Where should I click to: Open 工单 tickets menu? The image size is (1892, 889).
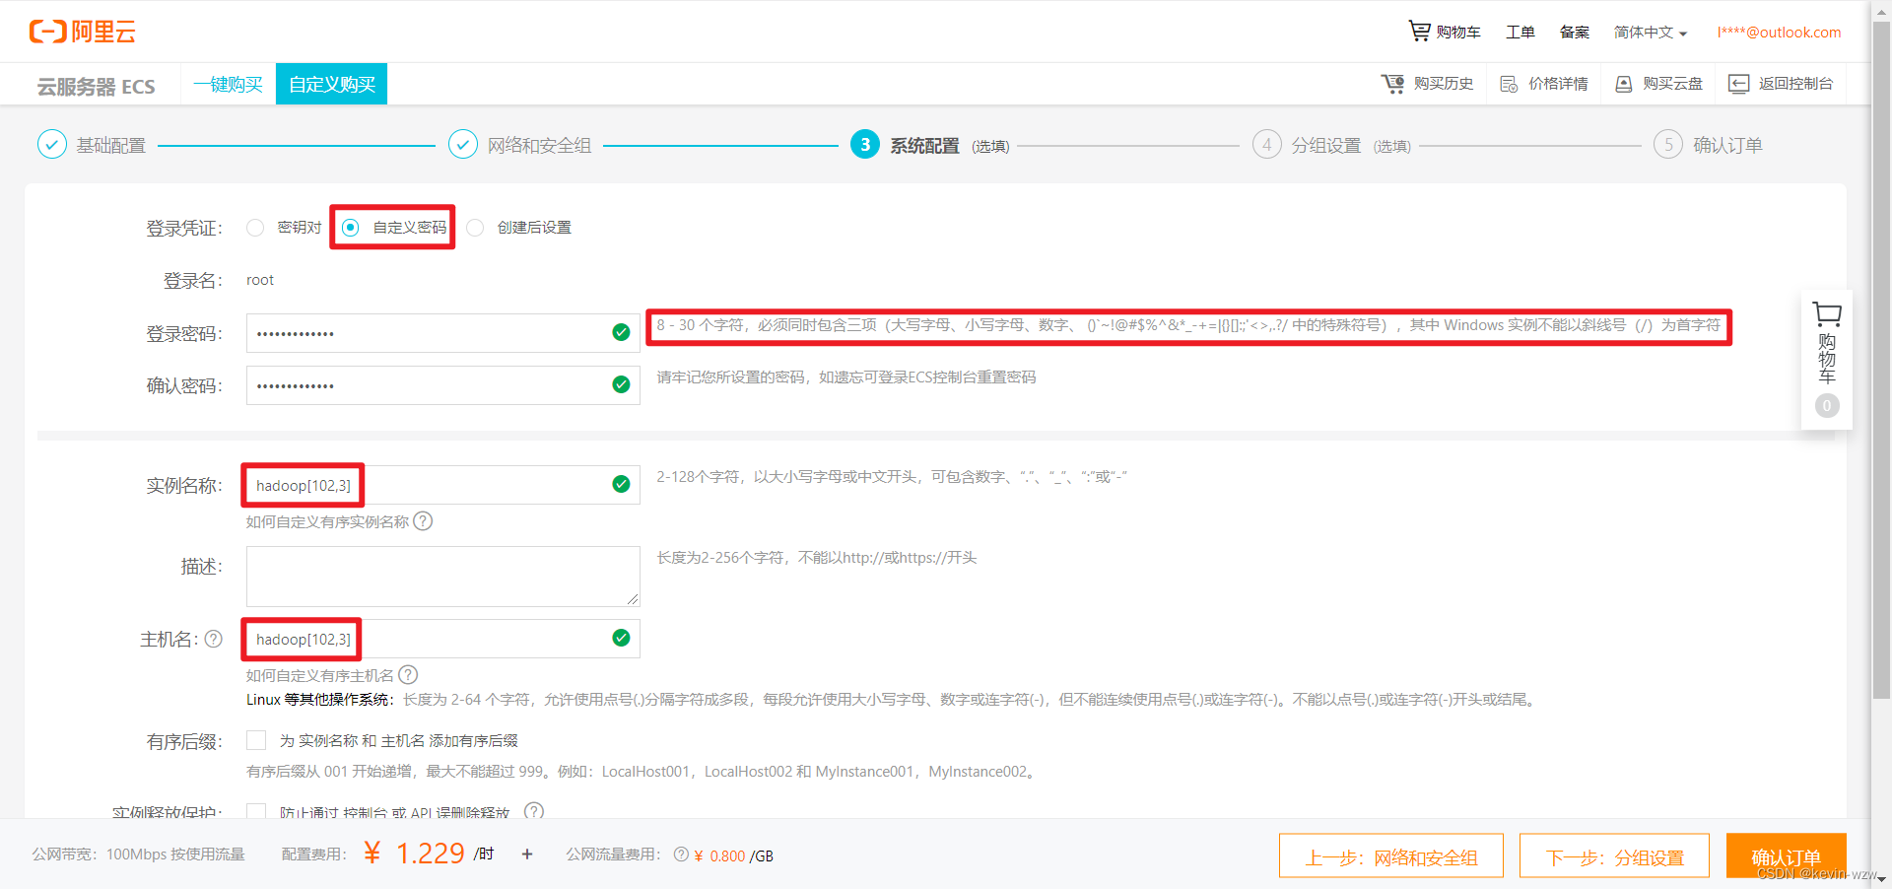tap(1520, 33)
